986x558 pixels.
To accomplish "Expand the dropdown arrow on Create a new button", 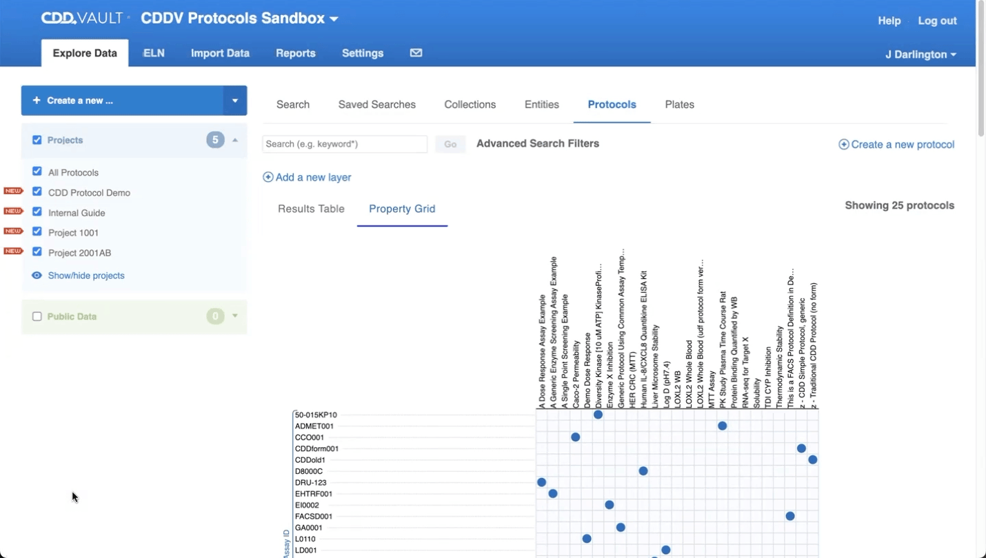I will [234, 100].
